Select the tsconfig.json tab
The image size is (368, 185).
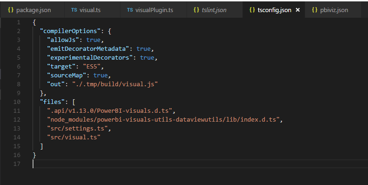pos(274,10)
